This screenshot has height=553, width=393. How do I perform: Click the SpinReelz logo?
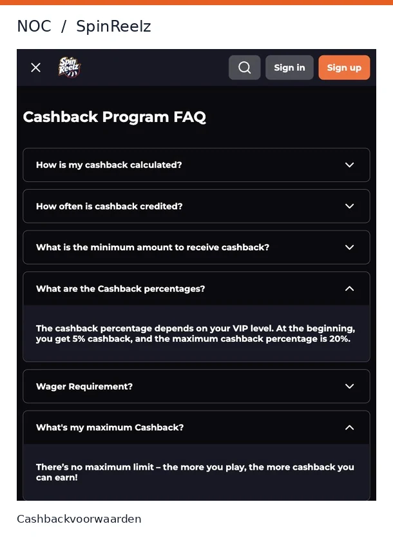pos(70,67)
